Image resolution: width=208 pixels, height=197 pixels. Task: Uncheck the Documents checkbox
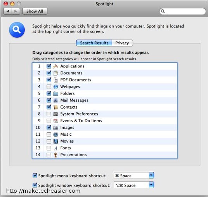coord(49,73)
